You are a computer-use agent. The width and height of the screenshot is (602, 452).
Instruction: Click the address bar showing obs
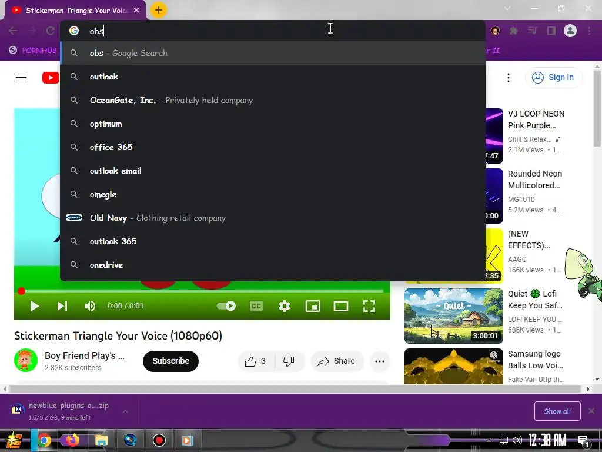point(273,31)
